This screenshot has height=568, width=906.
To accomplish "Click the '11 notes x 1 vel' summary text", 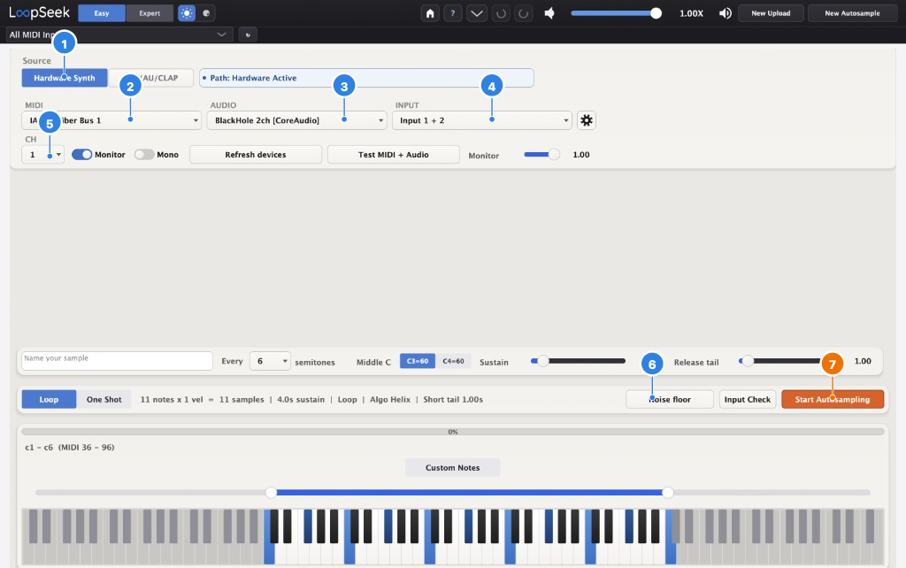I will click(172, 399).
